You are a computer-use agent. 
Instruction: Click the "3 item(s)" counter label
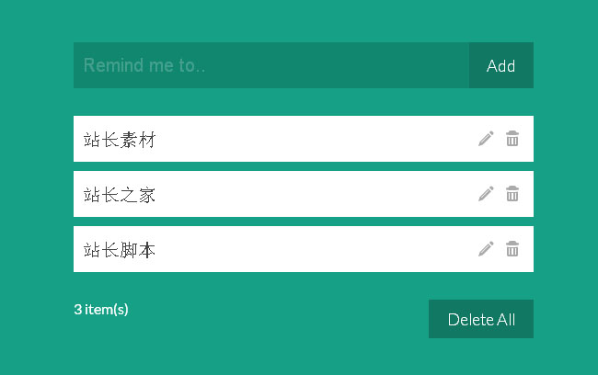tap(101, 309)
